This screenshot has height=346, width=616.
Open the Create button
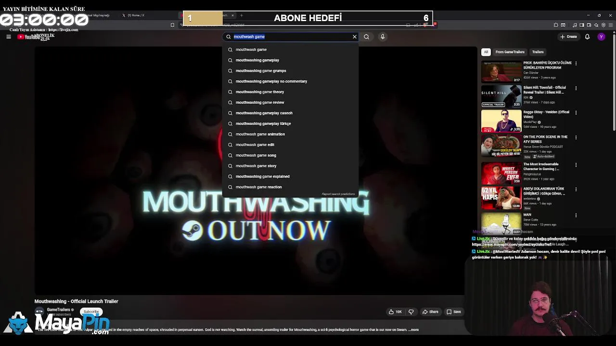tap(568, 37)
